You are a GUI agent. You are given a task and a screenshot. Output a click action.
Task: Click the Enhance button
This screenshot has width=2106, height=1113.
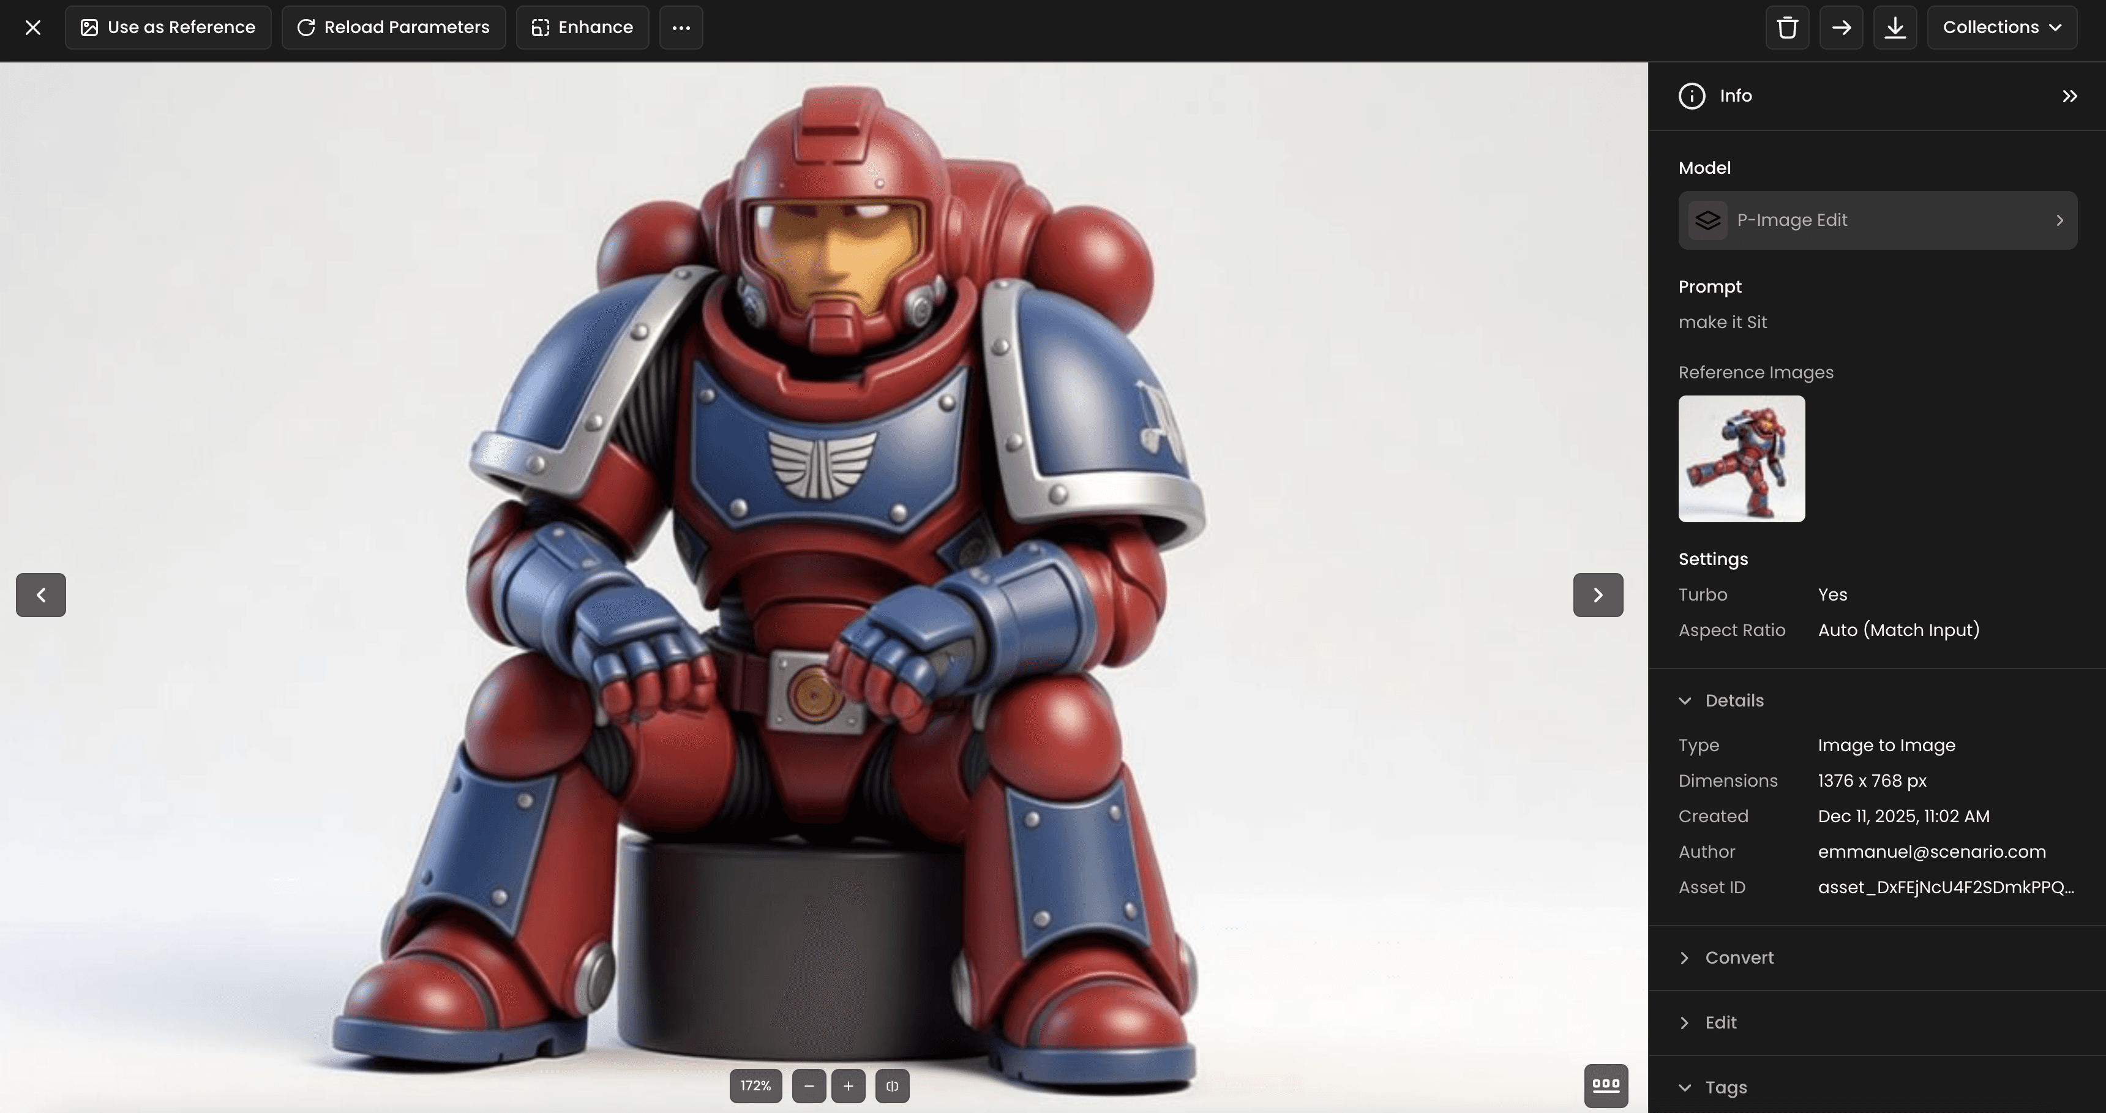click(x=582, y=28)
